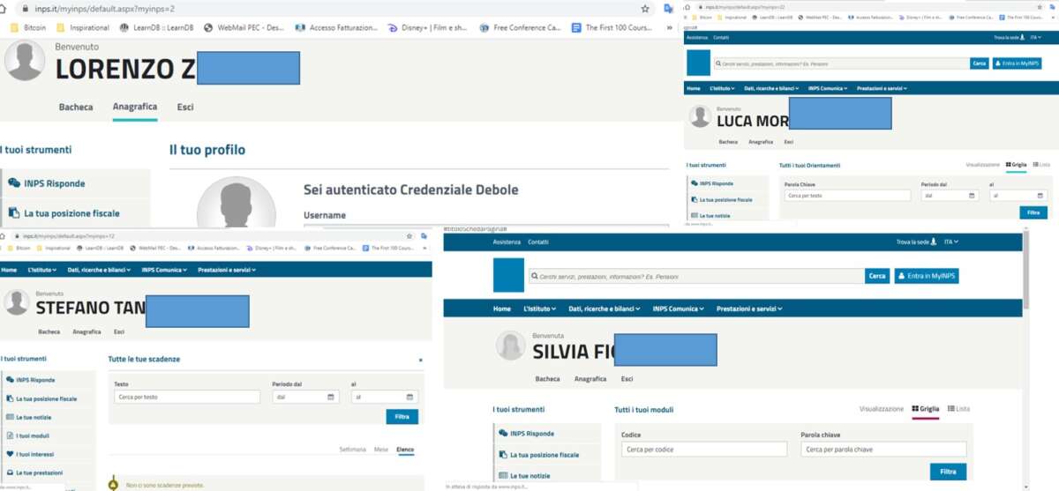The height and width of the screenshot is (491, 1059).
Task: Click the Disney+ bookmark icon in Lorenzo's window
Action: pos(393,27)
